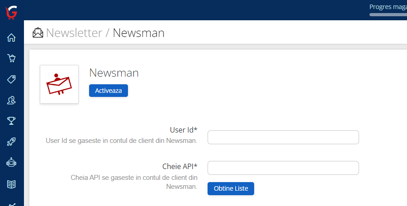Click 'Cheia API se gaseste in contul' hint

point(134,182)
